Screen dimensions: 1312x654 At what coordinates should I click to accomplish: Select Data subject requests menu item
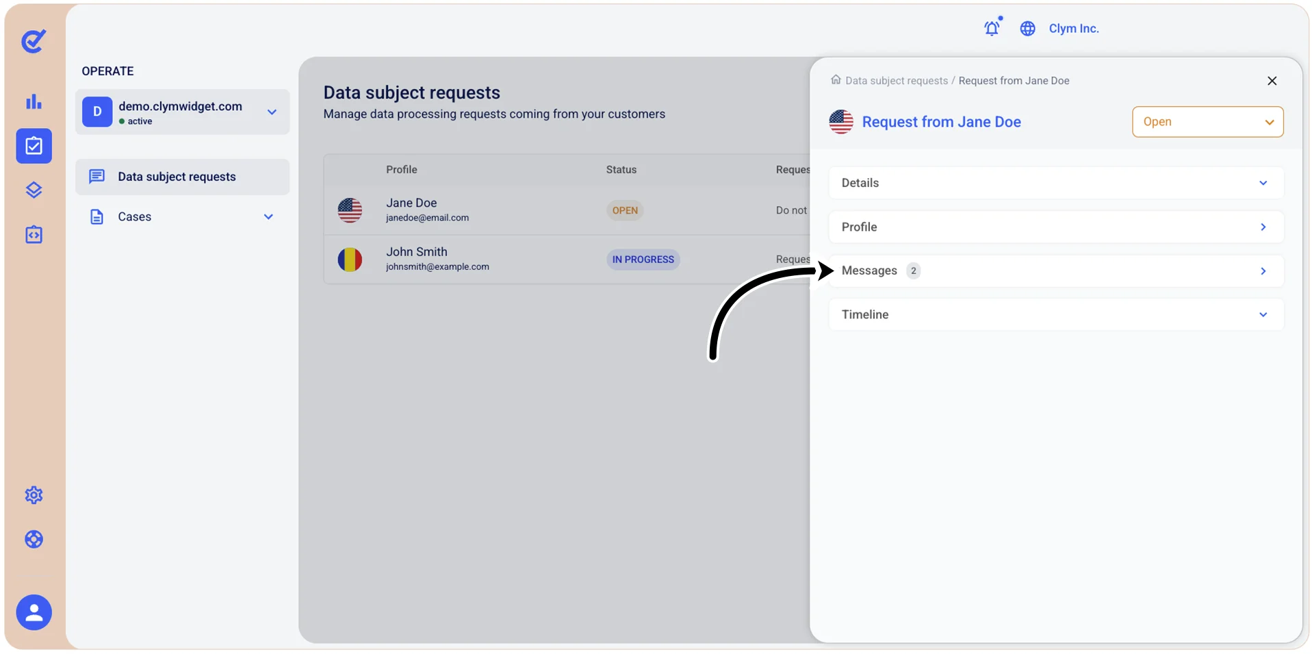click(182, 177)
